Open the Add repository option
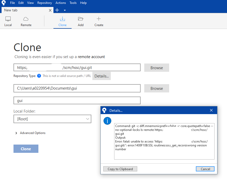Viewport: 227px width, 182px height. click(x=81, y=21)
